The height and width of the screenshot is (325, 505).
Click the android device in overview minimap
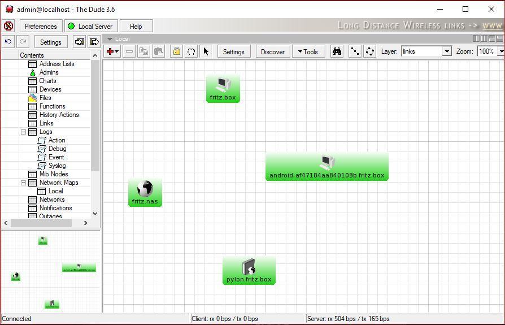pos(79,268)
